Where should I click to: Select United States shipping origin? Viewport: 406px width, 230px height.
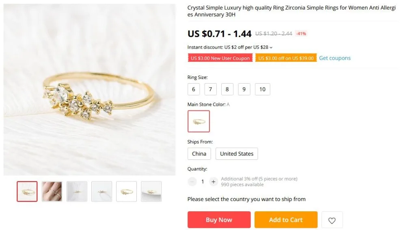tap(237, 154)
